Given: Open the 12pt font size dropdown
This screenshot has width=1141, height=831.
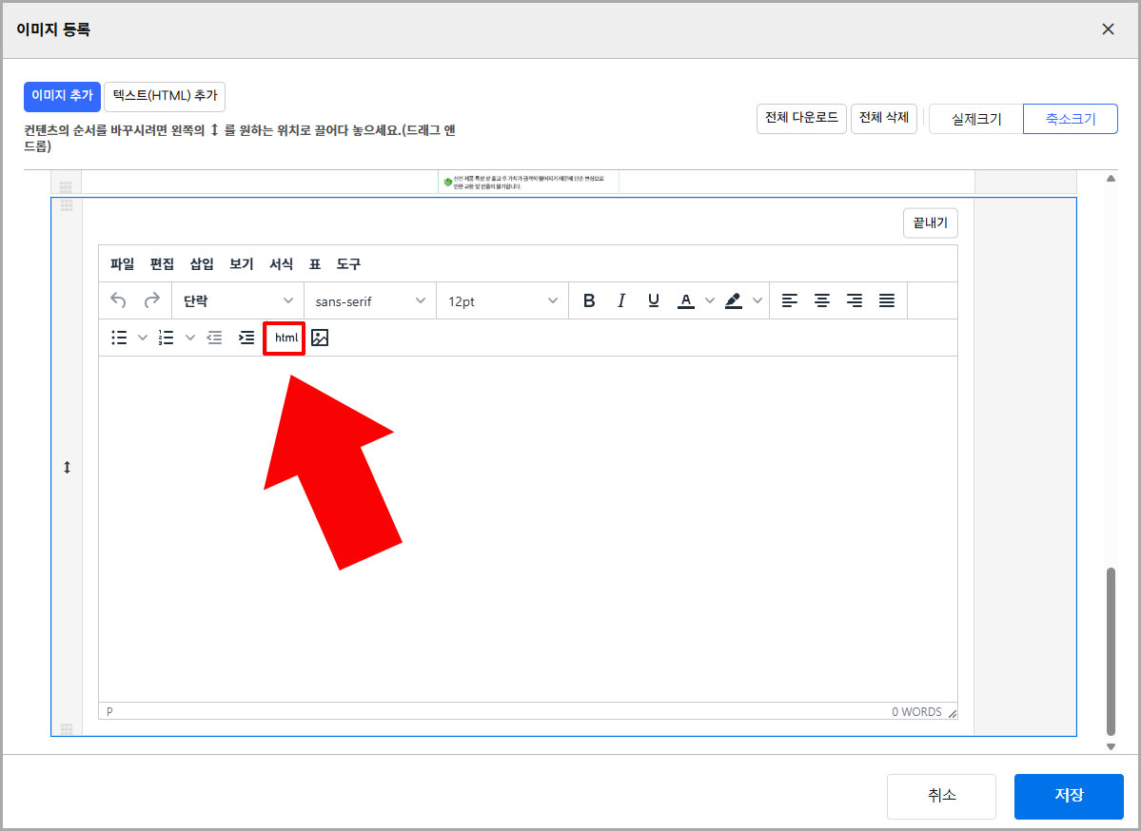Looking at the screenshot, I should point(502,300).
